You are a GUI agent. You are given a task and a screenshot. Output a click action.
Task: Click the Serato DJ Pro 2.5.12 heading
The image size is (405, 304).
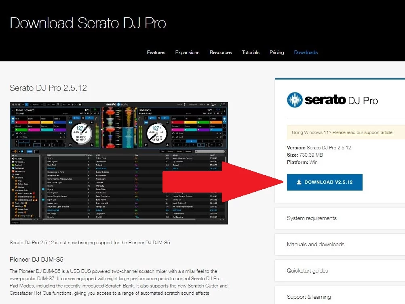pyautogui.click(x=48, y=88)
